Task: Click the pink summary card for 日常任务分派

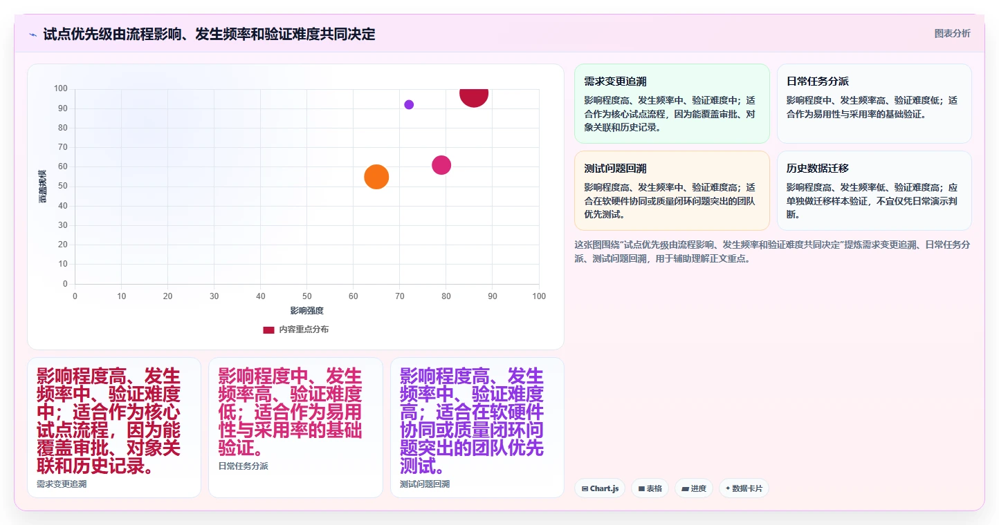Action: (x=295, y=428)
